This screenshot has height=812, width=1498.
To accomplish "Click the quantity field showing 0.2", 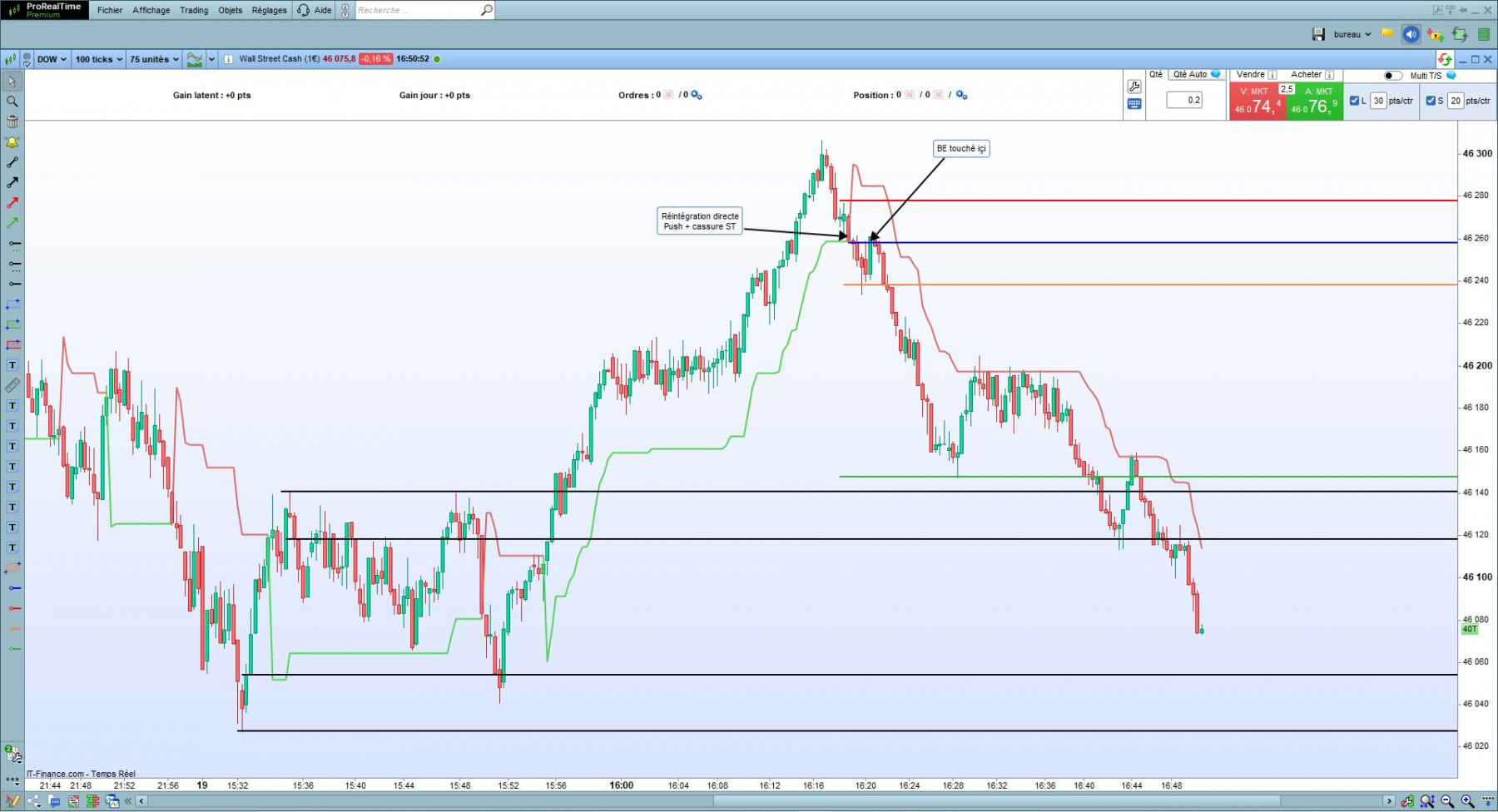I will [x=1184, y=100].
